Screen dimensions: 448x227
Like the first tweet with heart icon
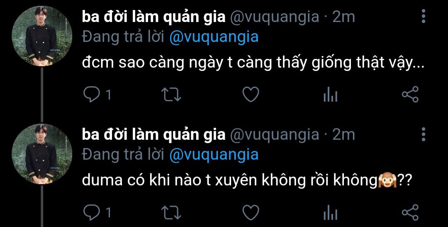point(251,95)
